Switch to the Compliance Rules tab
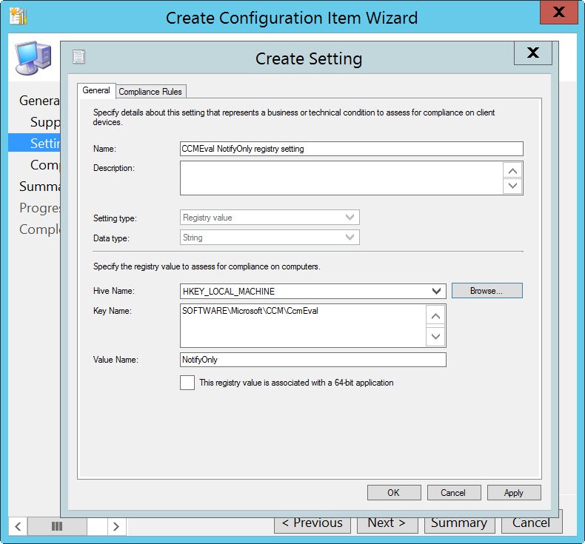585x544 pixels. click(151, 92)
